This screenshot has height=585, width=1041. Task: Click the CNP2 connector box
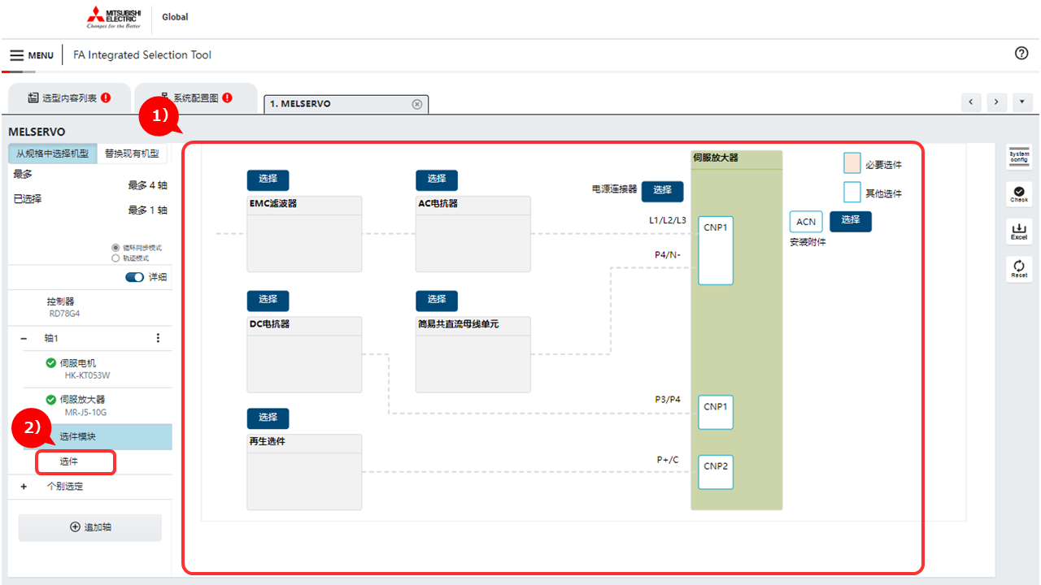coord(716,471)
